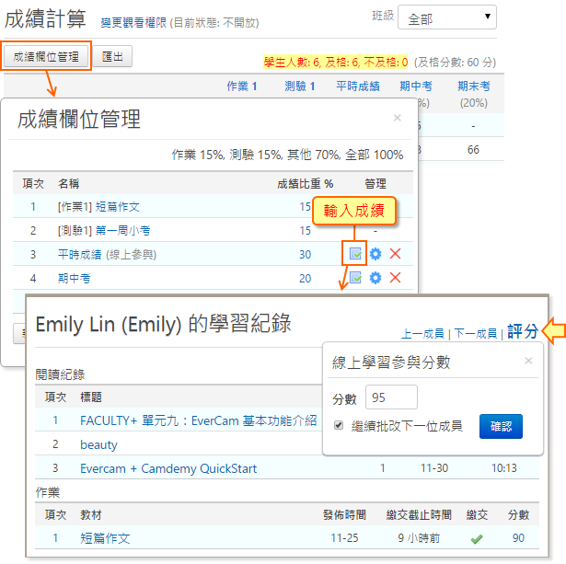This screenshot has height=564, width=566.
Task: Click the 評分 link
Action: tap(523, 332)
